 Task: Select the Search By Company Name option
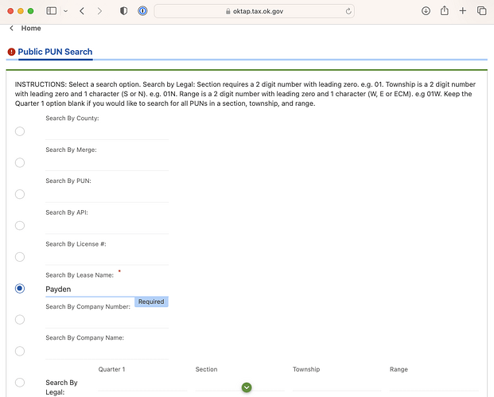tap(20, 351)
